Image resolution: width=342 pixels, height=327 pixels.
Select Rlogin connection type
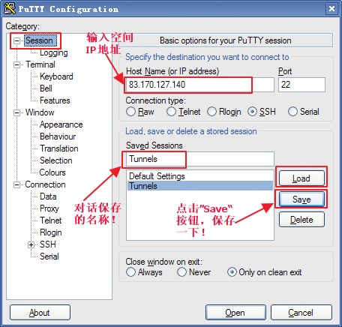coord(224,112)
